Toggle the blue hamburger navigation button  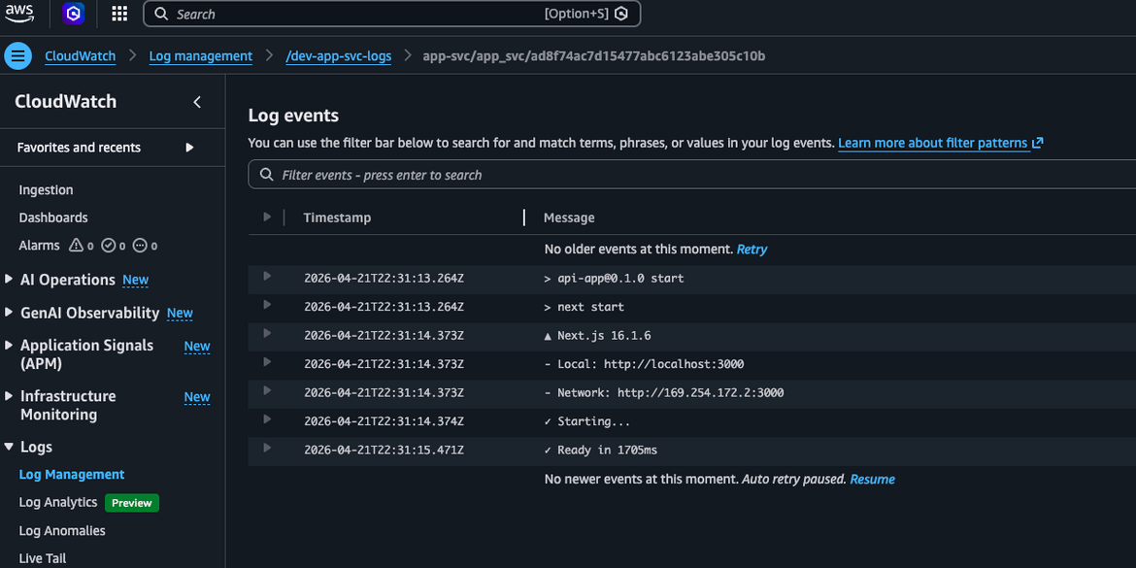click(x=18, y=55)
